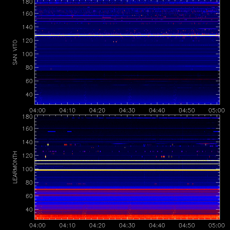Select the 180 tick label on Learmonth plot
Image resolution: width=230 pixels, height=230 pixels.
coord(27,117)
